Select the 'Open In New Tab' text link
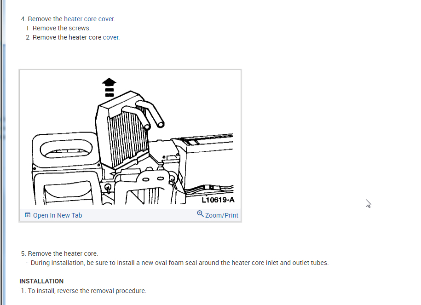This screenshot has height=305, width=421. point(58,215)
